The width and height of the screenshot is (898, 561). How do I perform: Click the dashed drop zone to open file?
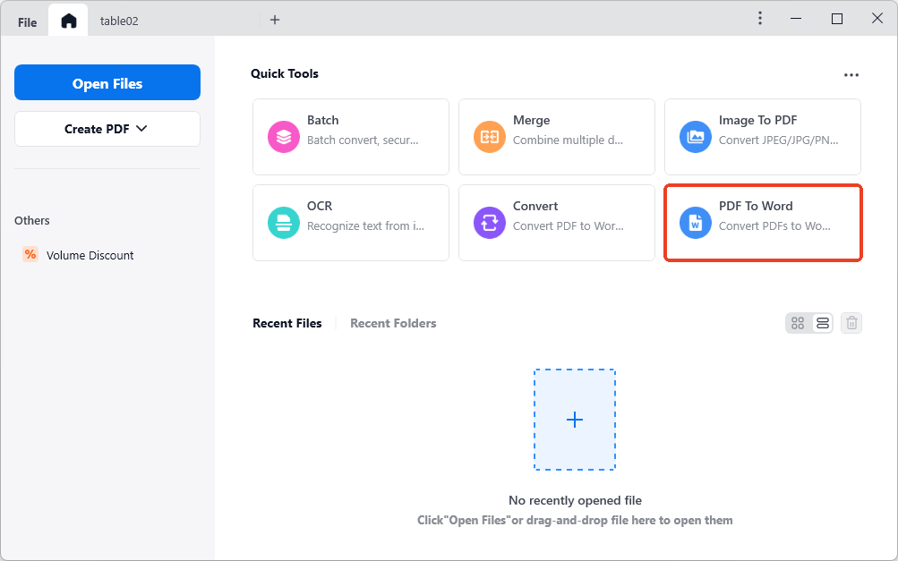(x=575, y=420)
